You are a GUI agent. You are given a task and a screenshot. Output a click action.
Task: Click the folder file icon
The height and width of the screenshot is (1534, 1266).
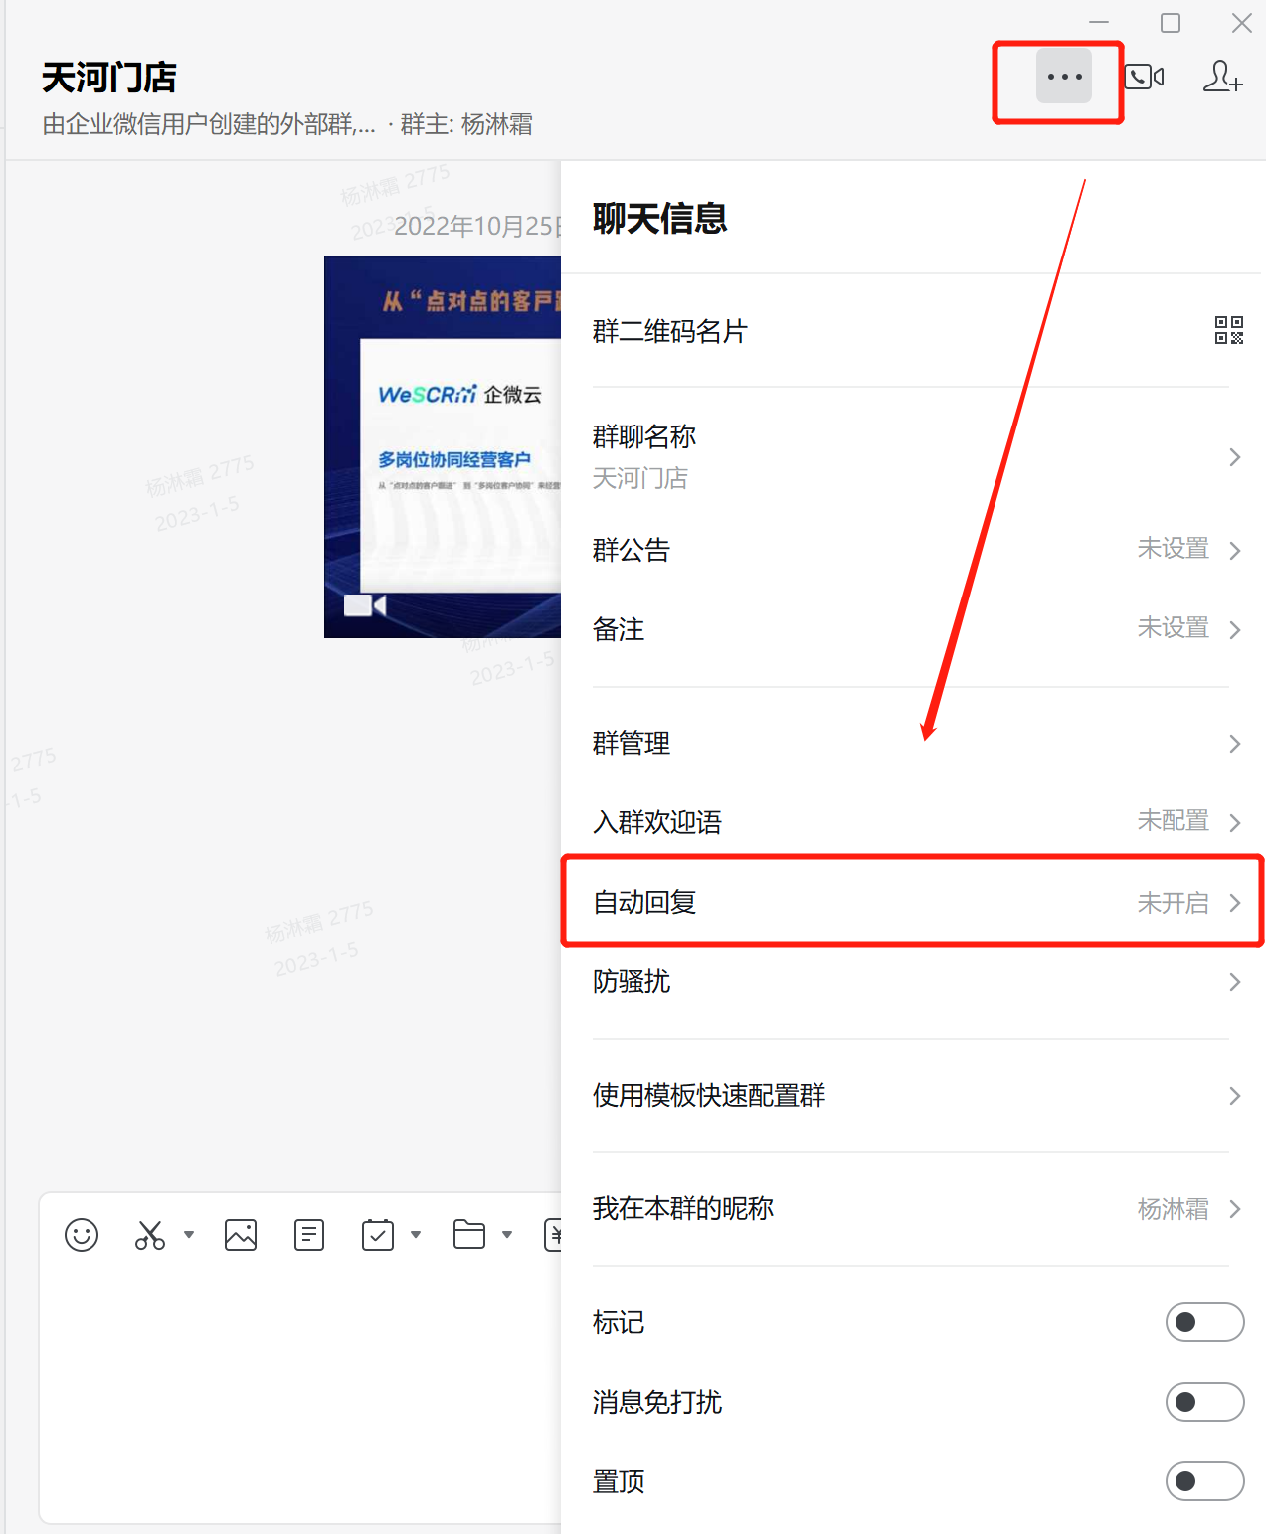click(x=468, y=1235)
